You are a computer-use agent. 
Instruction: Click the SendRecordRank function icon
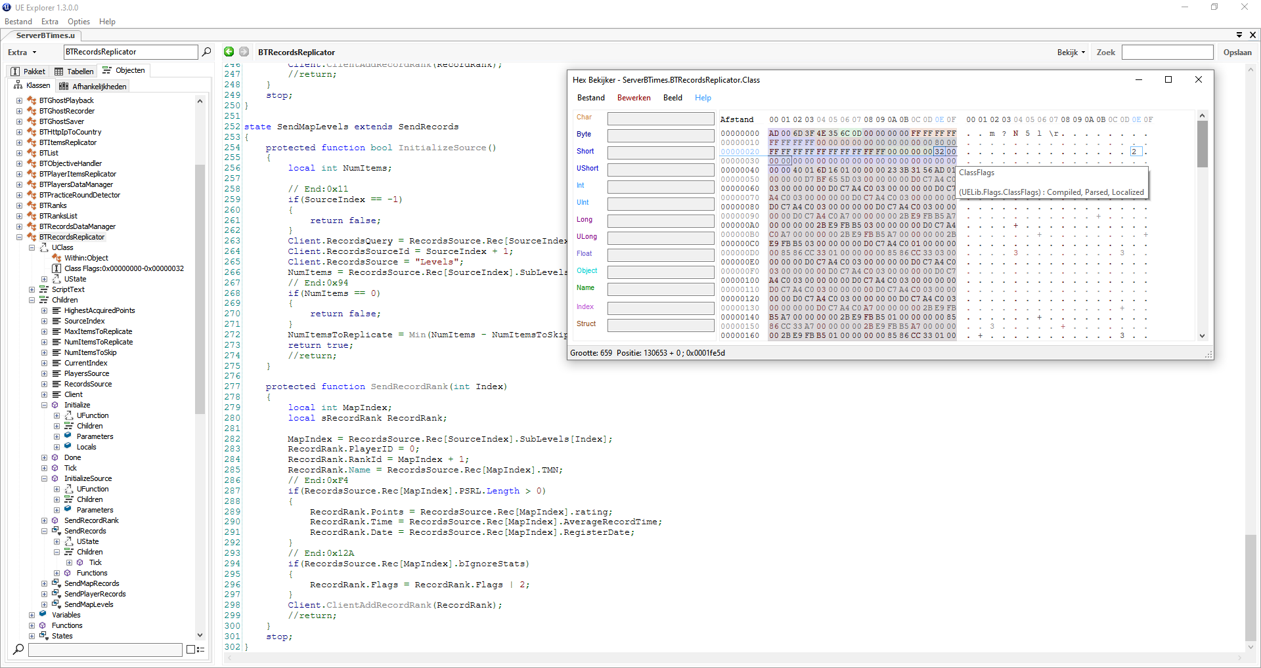click(55, 520)
